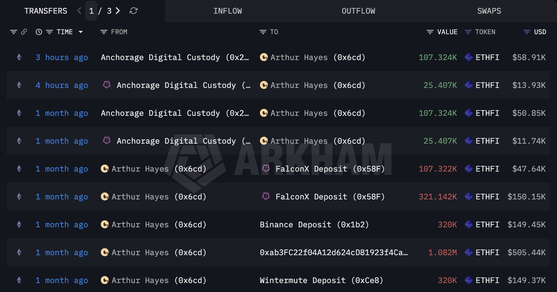
Task: Click the refresh transfers icon
Action: pos(133,11)
